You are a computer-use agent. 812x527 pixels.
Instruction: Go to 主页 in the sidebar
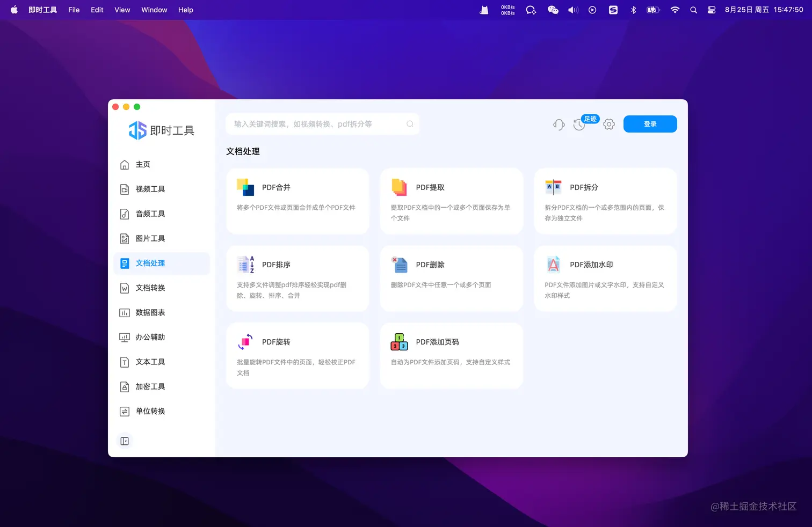point(162,164)
